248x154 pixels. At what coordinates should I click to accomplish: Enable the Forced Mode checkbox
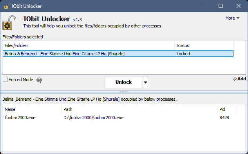[5, 80]
